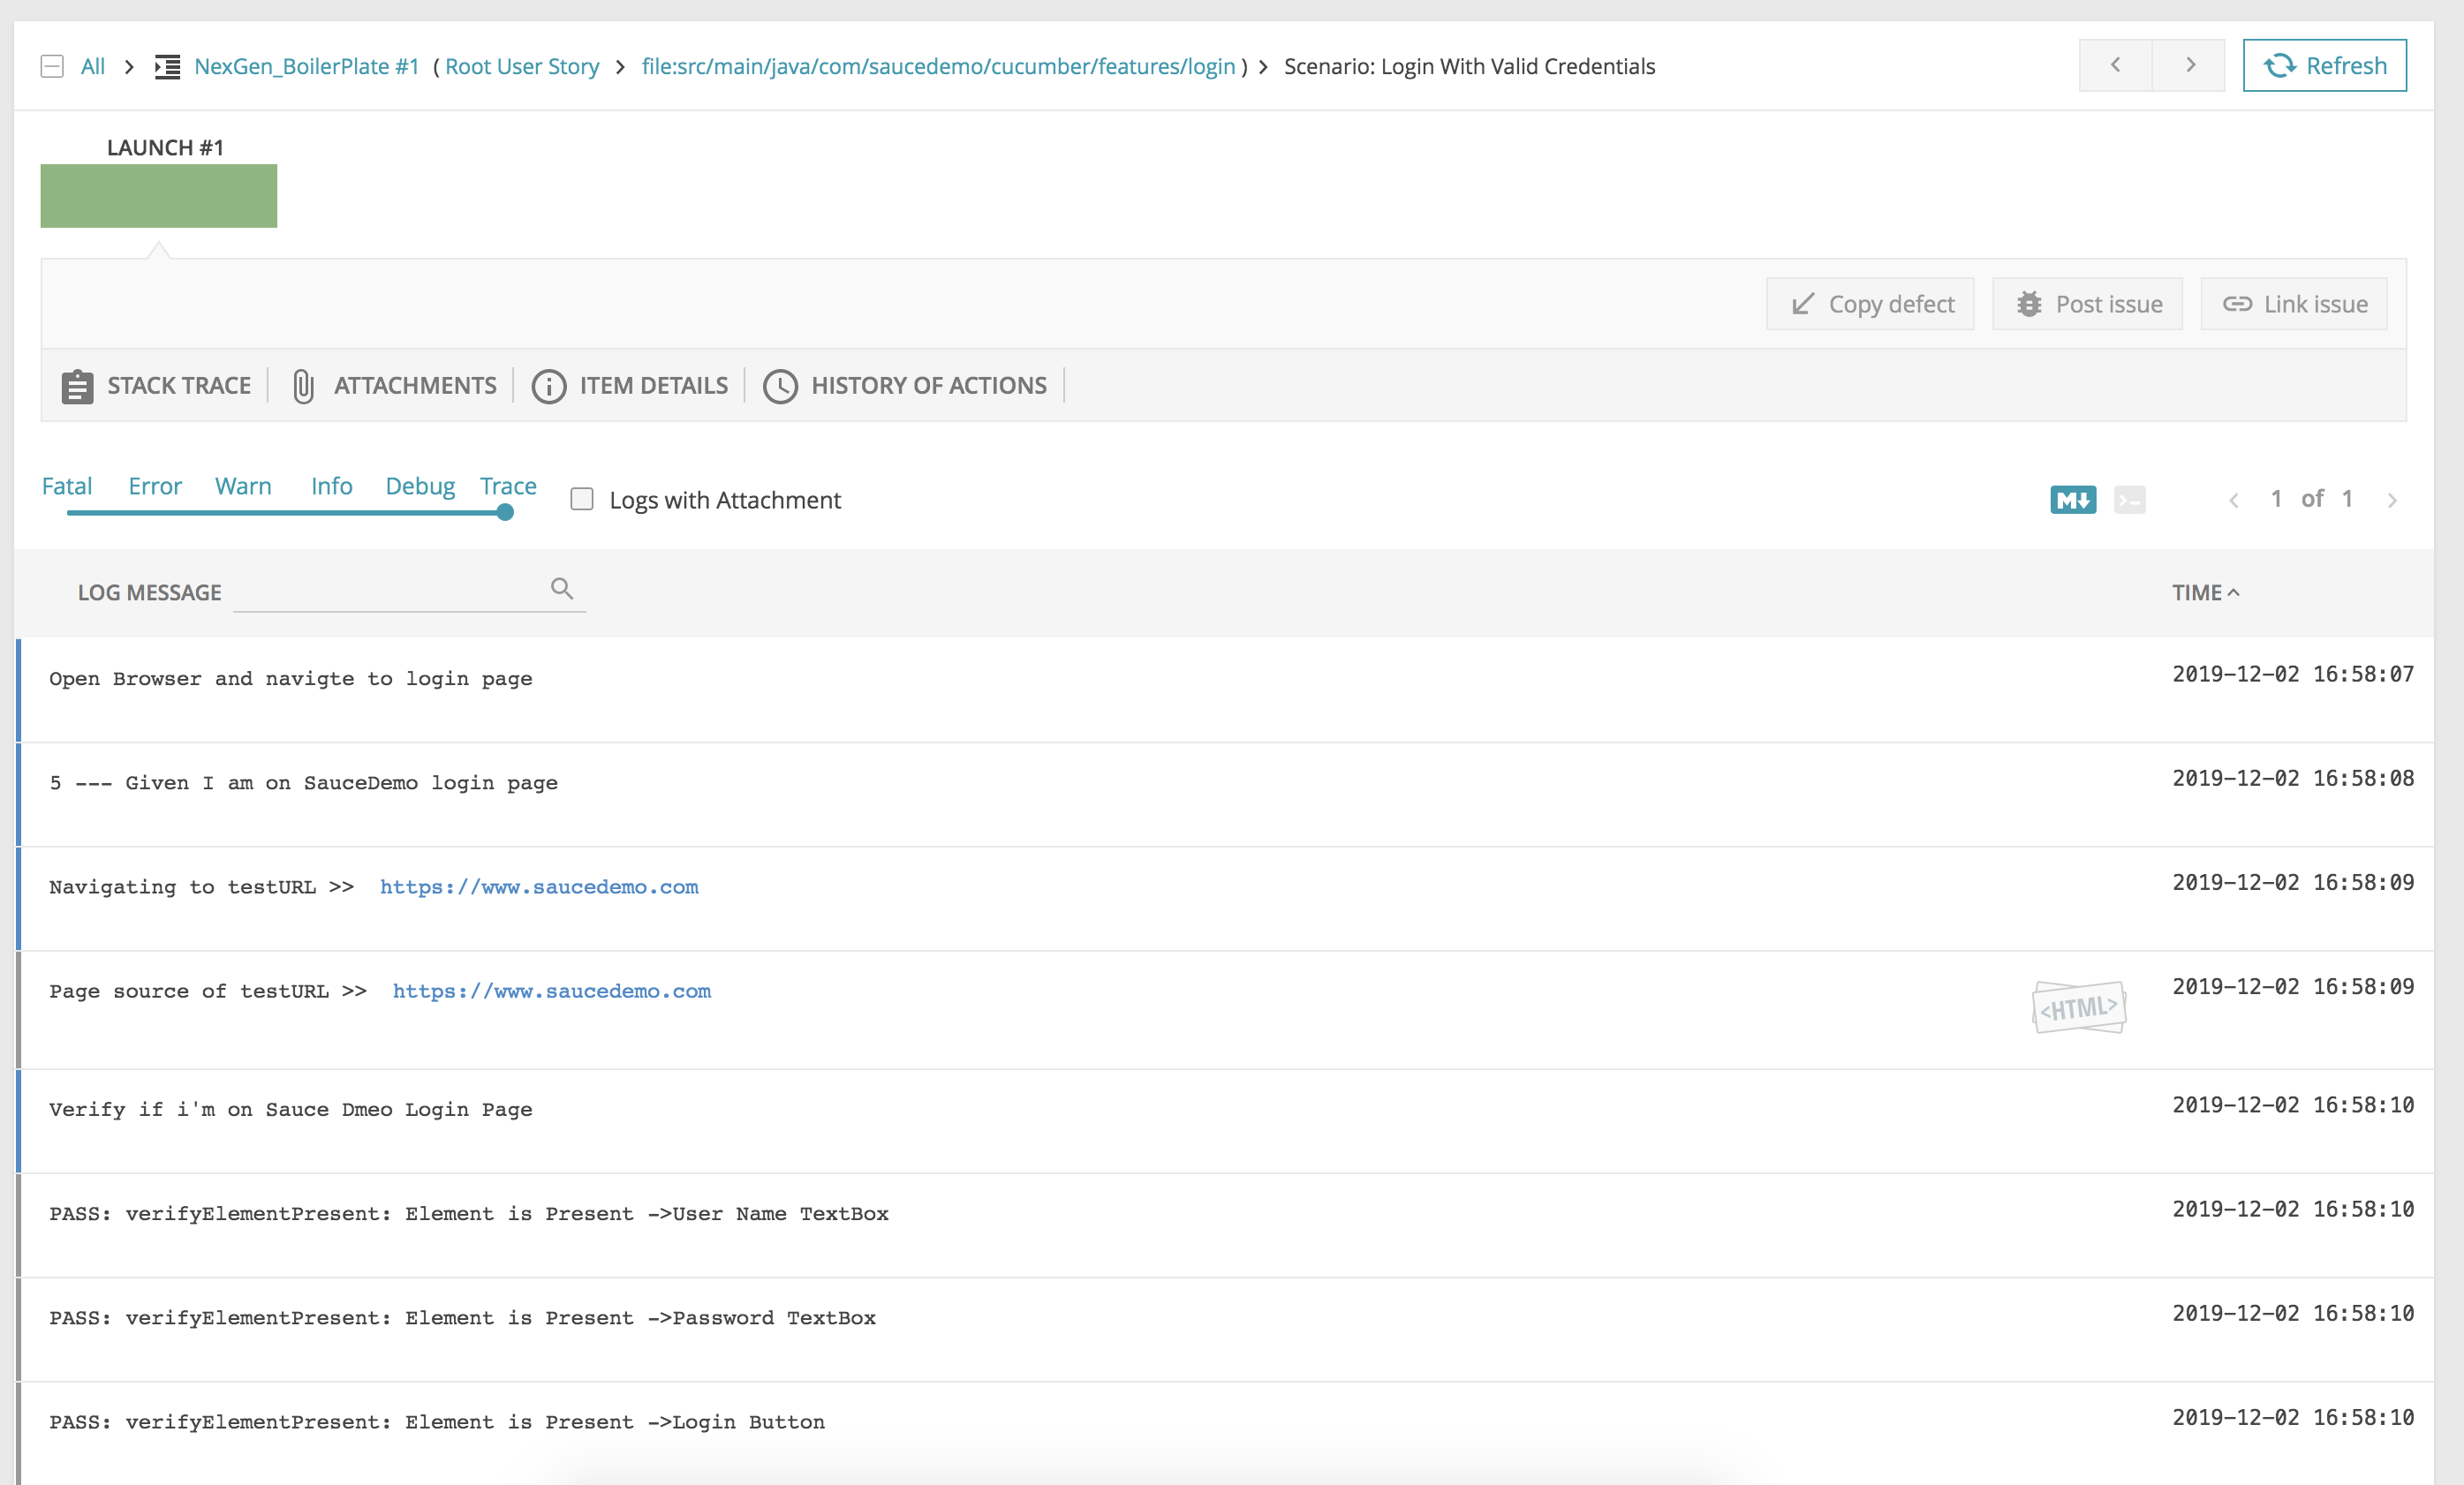The width and height of the screenshot is (2464, 1485).
Task: Switch to console view icon
Action: [2129, 500]
